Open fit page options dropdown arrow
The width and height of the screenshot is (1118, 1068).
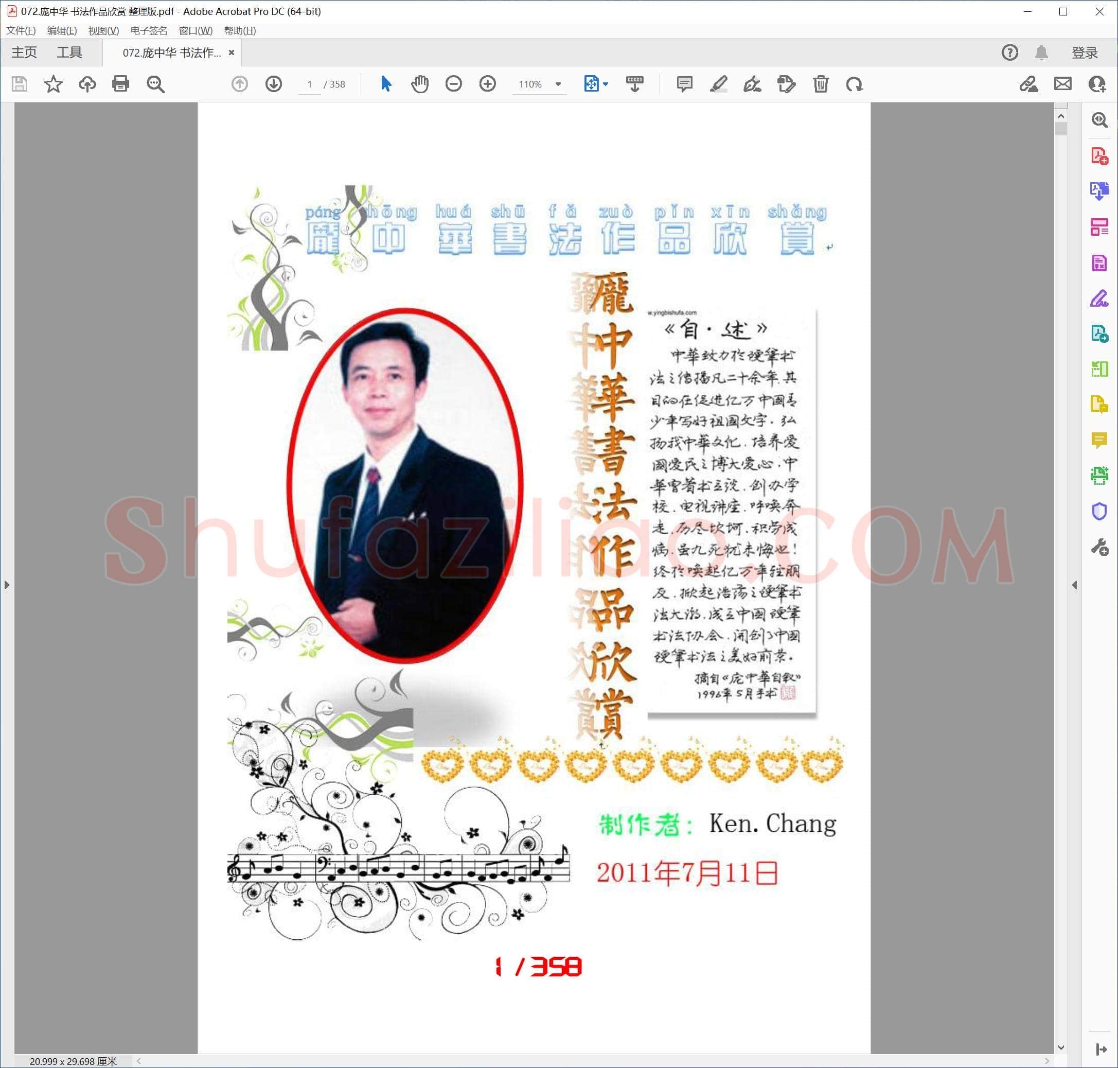pyautogui.click(x=606, y=84)
